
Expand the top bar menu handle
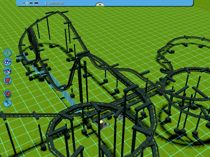99,4
